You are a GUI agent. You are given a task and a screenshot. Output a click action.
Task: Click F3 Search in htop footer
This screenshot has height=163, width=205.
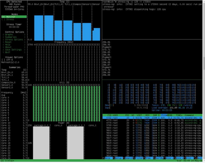point(127,158)
